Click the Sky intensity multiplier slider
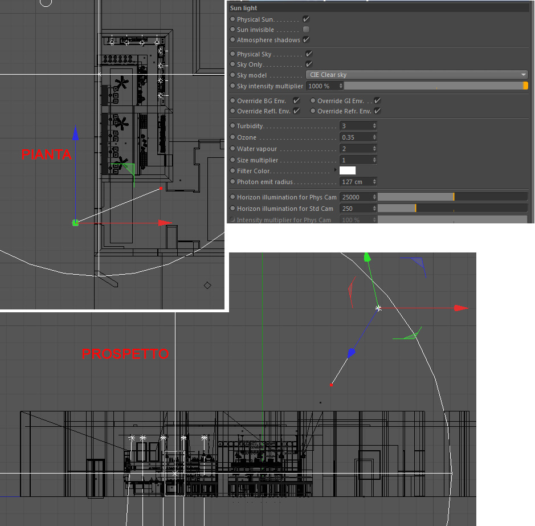The image size is (535, 526). pyautogui.click(x=436, y=85)
